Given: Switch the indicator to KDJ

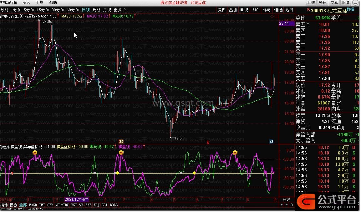Looking at the screenshot, I should point(96,205).
